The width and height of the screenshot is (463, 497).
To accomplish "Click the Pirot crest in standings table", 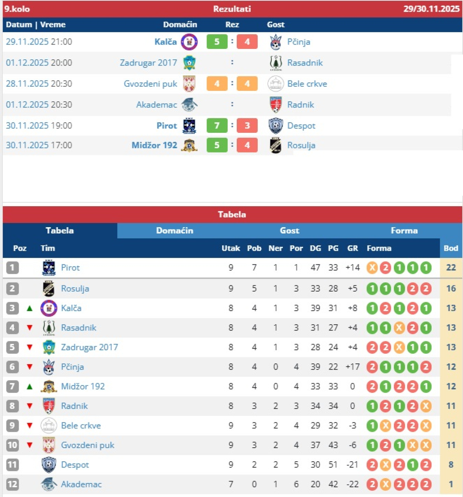I will click(x=49, y=268).
